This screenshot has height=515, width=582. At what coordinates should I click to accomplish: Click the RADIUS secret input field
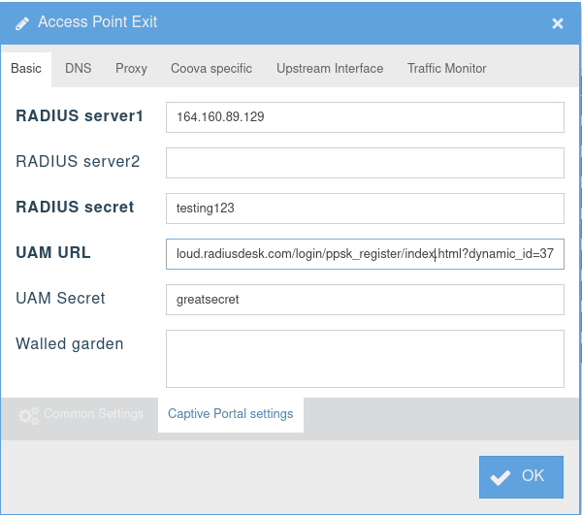(x=365, y=209)
